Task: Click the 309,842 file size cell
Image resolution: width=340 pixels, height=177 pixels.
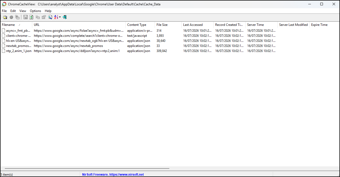Action: 162,51
